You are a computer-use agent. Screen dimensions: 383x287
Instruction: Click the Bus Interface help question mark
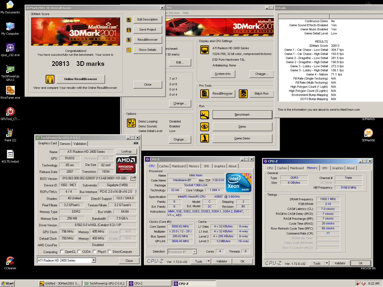click(136, 192)
